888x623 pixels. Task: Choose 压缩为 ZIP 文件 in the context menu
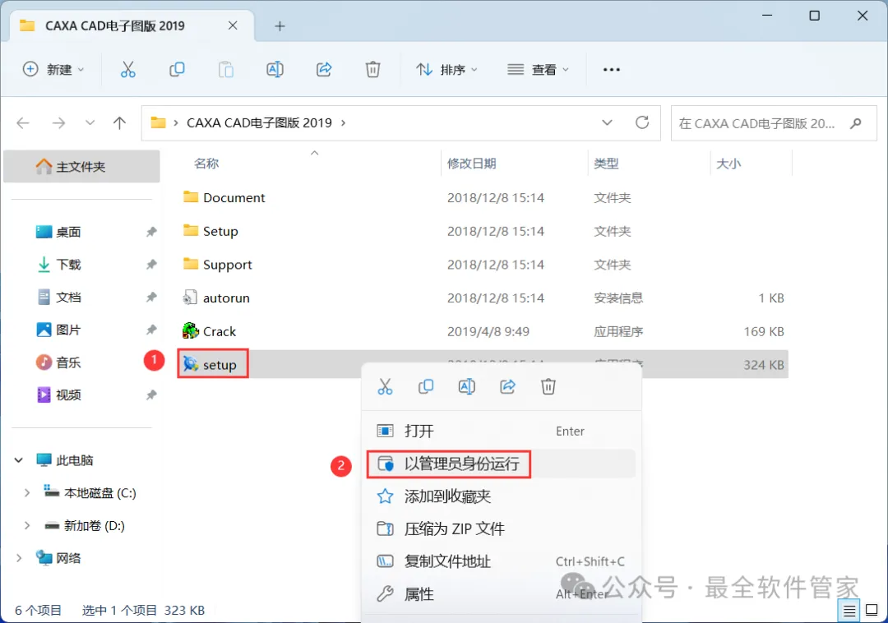501,529
